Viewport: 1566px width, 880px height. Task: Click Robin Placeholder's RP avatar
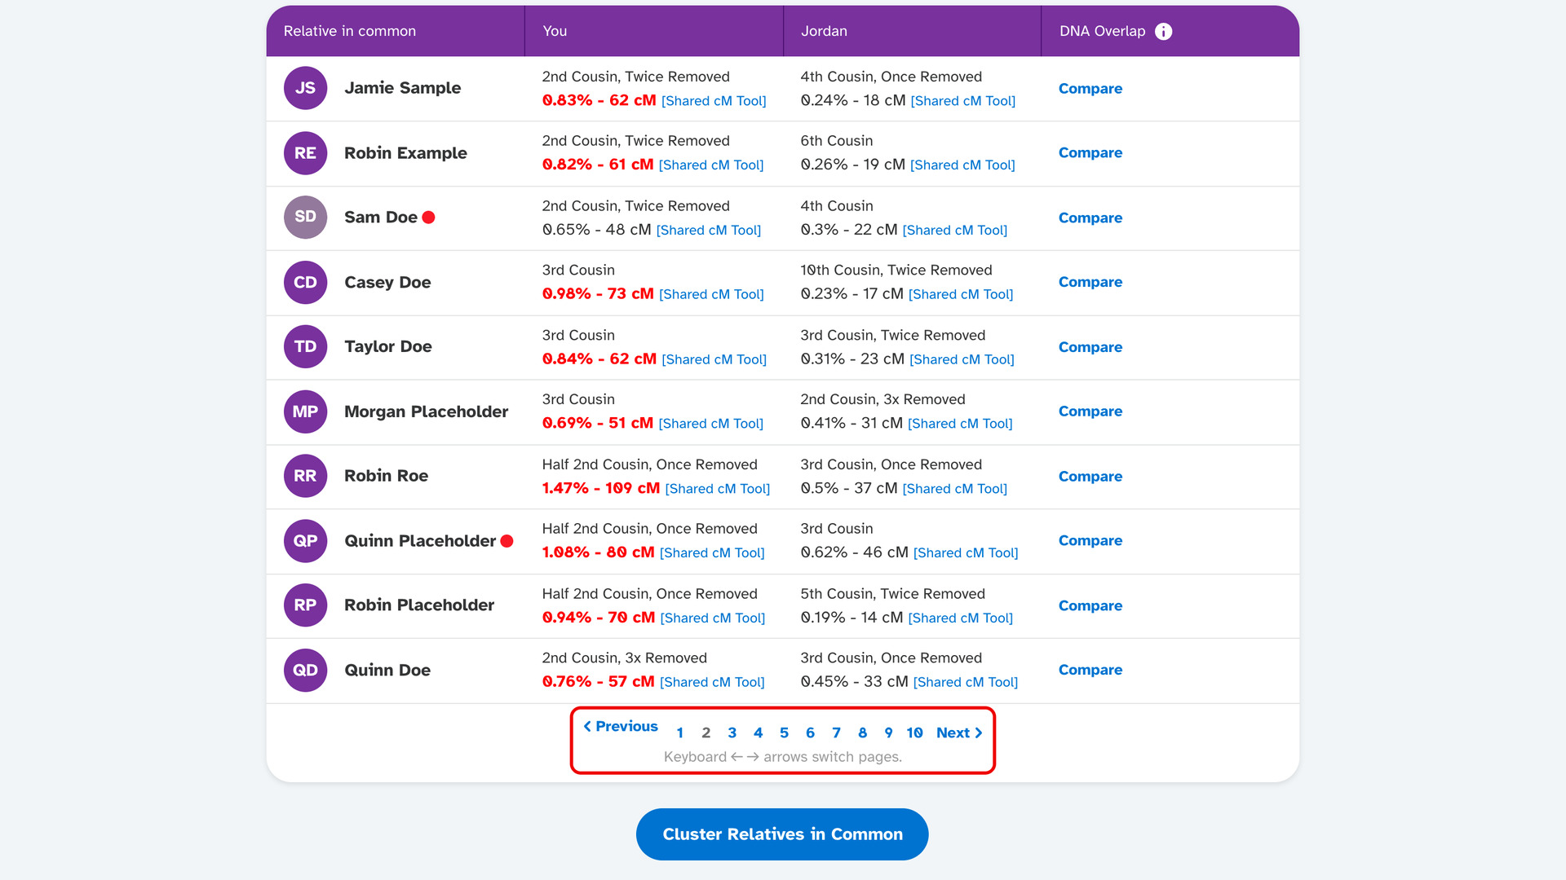305,605
